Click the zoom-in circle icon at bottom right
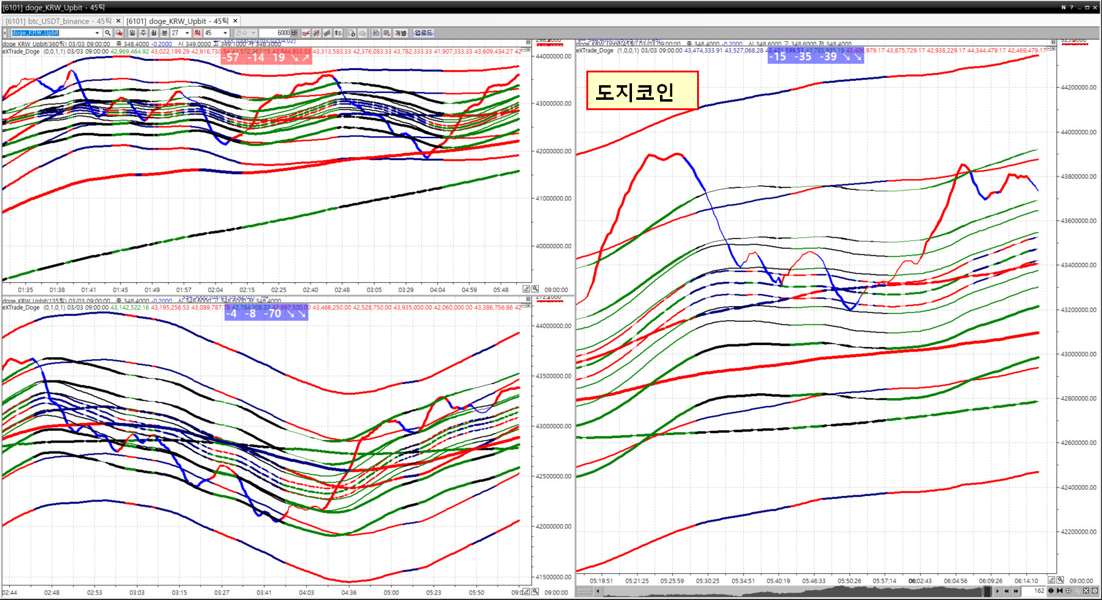The height and width of the screenshot is (600, 1102). pyautogui.click(x=1069, y=591)
